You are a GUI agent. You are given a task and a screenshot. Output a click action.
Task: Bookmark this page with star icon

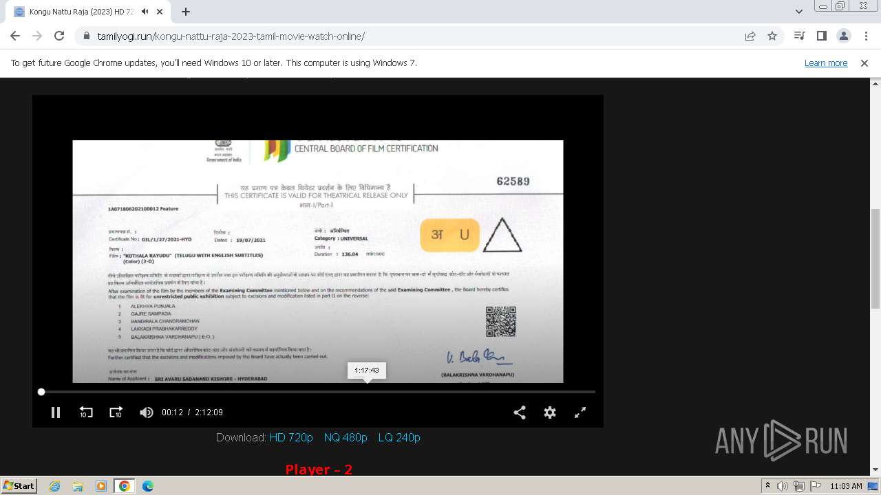pyautogui.click(x=772, y=36)
